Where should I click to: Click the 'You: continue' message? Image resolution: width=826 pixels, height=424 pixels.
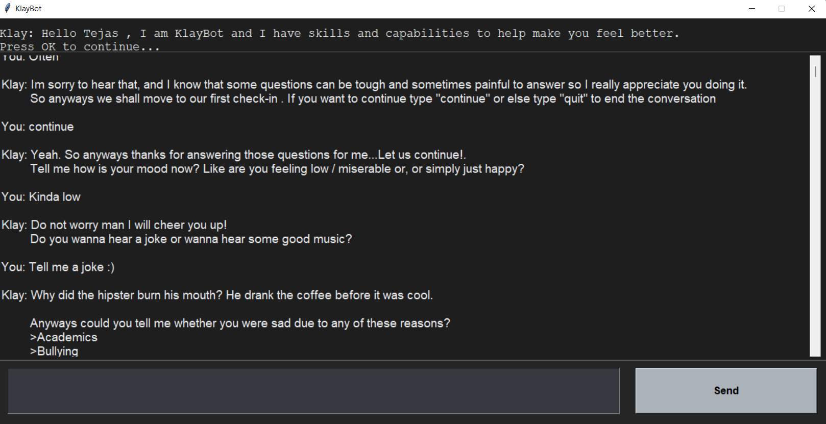[37, 127]
